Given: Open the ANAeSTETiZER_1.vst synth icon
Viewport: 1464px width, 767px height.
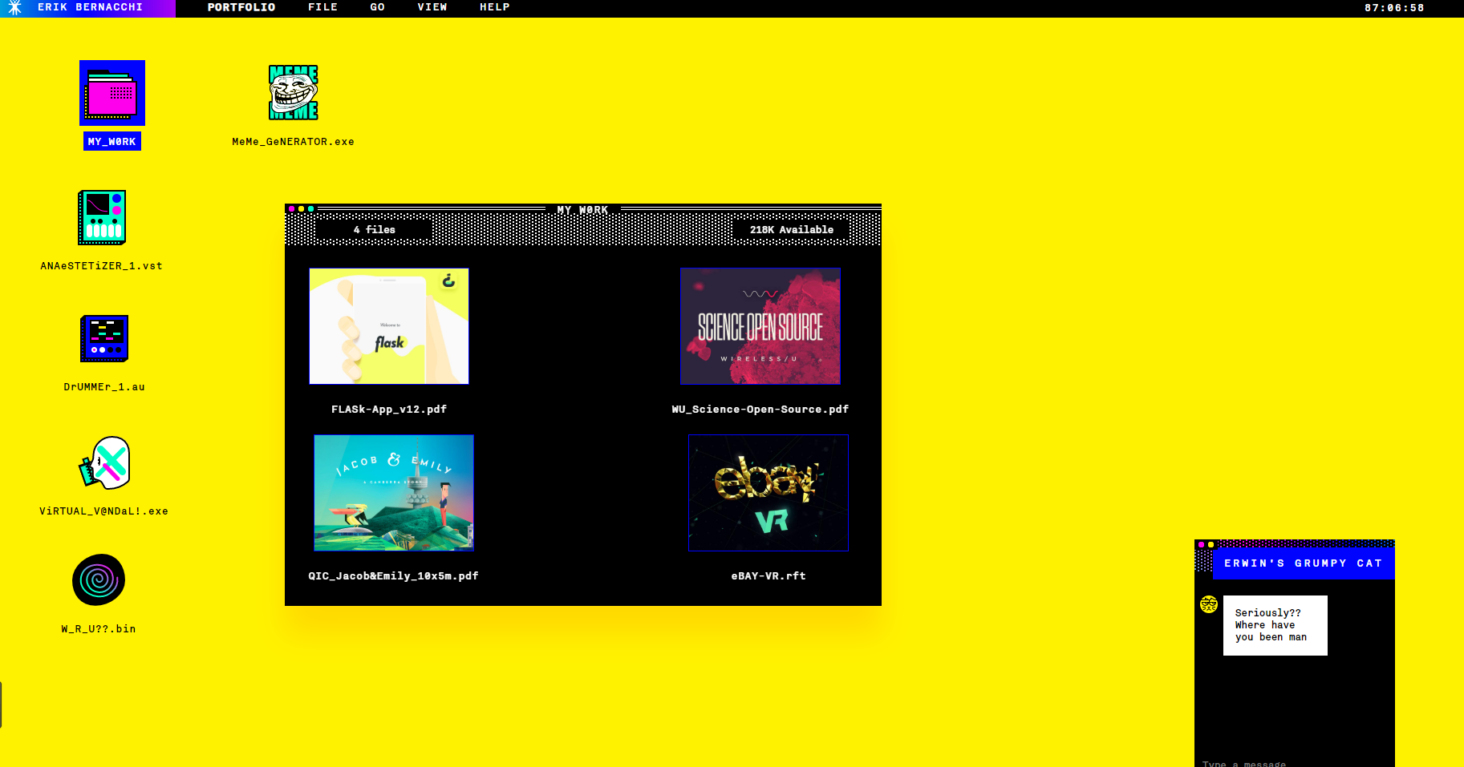Looking at the screenshot, I should tap(102, 217).
